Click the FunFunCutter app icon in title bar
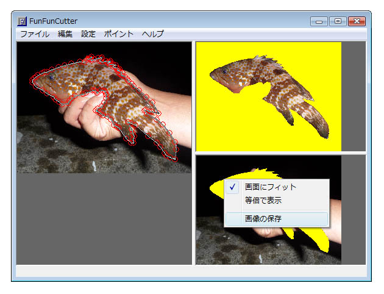The image size is (384, 294). [x=22, y=21]
